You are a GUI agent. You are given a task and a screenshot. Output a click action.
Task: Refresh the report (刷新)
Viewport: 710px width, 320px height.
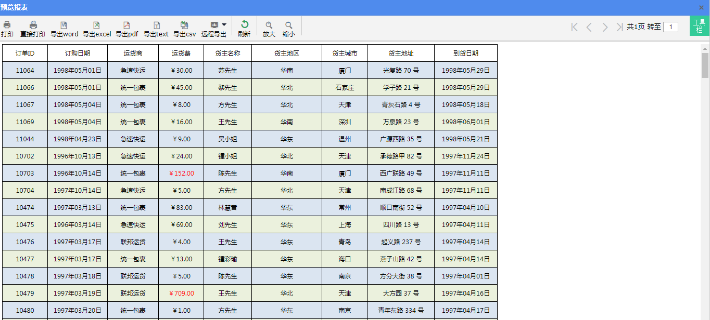point(244,25)
